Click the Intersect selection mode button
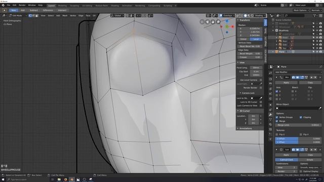 [x=62, y=10]
